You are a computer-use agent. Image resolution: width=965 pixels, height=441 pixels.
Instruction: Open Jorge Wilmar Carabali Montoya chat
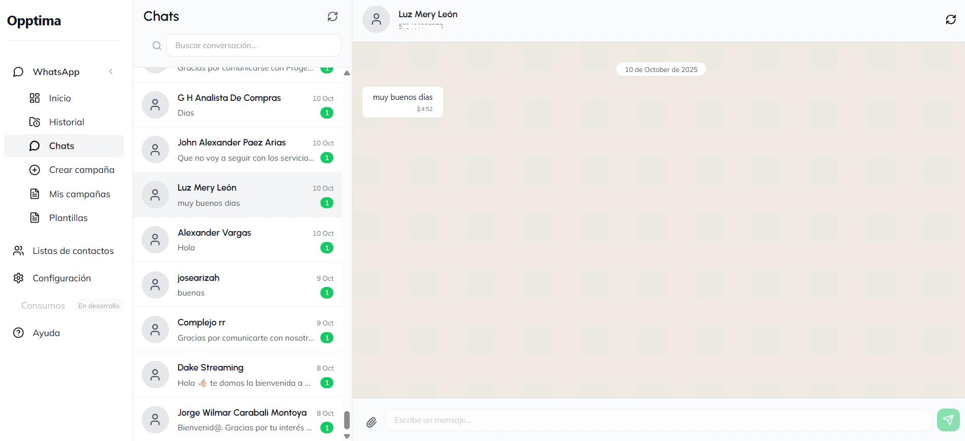238,420
